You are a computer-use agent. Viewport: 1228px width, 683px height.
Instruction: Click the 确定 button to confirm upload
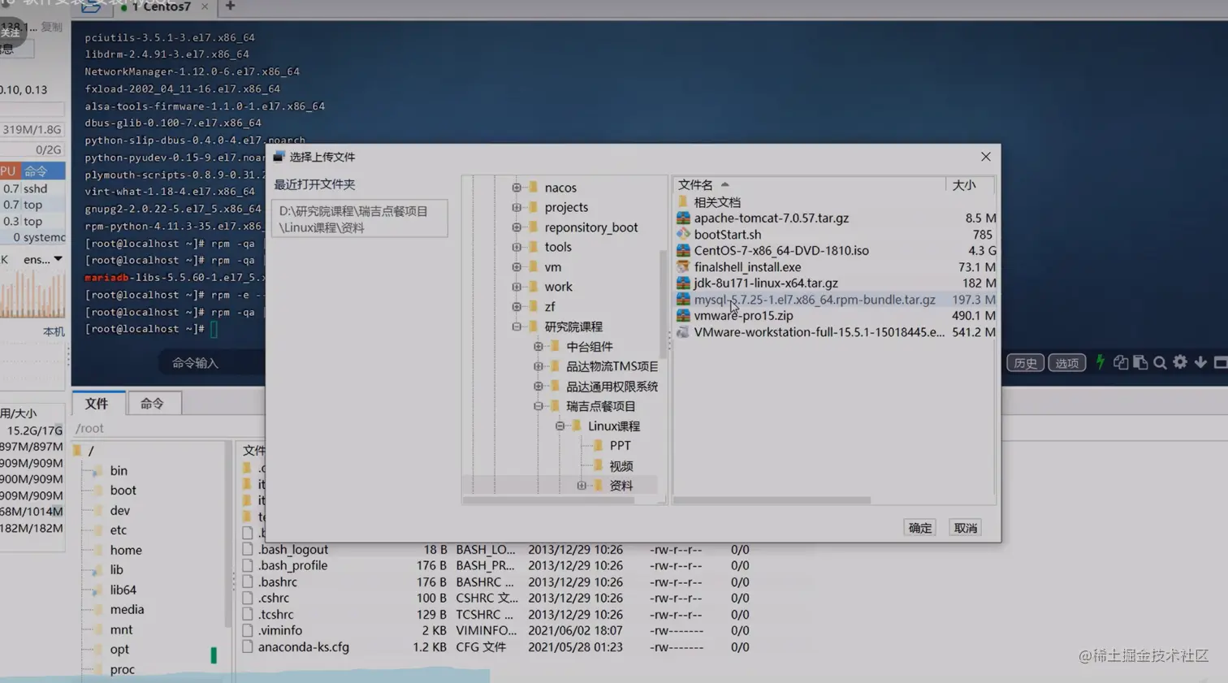[x=919, y=527]
